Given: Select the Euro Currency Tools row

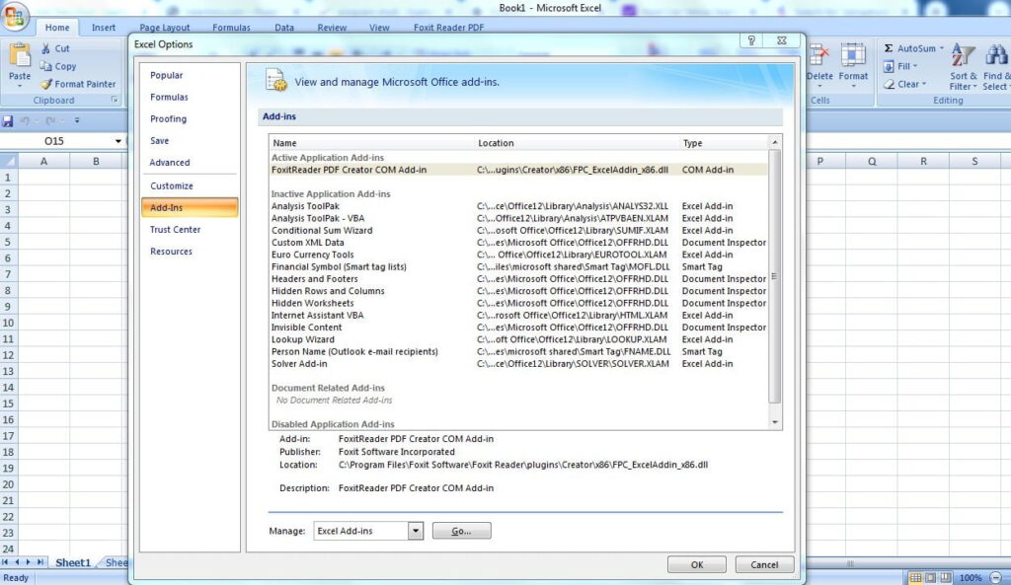Looking at the screenshot, I should [x=519, y=255].
